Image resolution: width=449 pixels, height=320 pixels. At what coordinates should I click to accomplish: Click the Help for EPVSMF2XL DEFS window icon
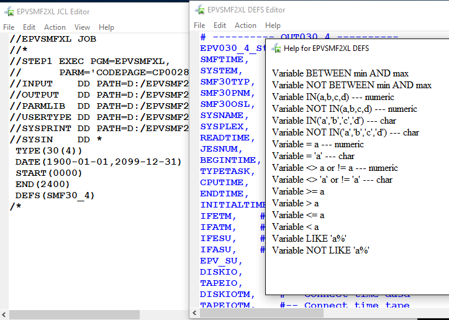276,48
